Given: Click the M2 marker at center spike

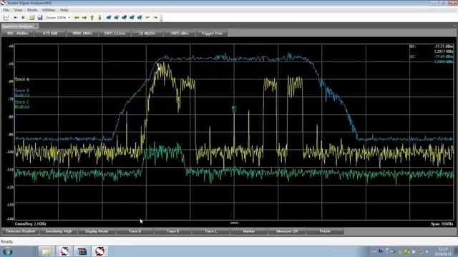Looking at the screenshot, I should tap(234, 109).
